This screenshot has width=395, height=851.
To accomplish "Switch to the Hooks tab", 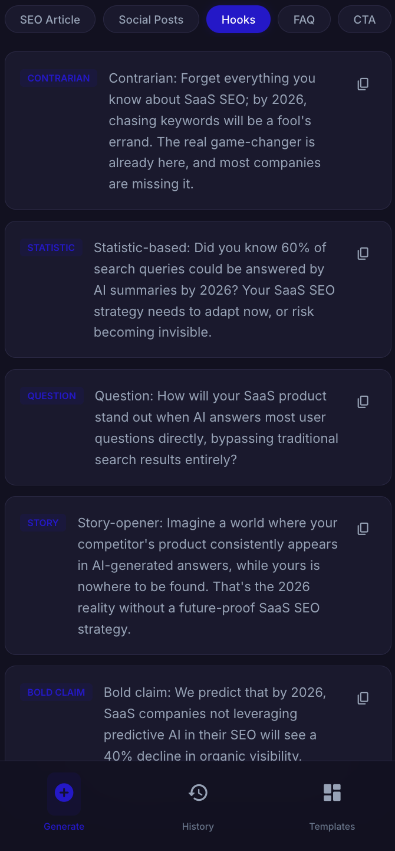I will tap(238, 19).
